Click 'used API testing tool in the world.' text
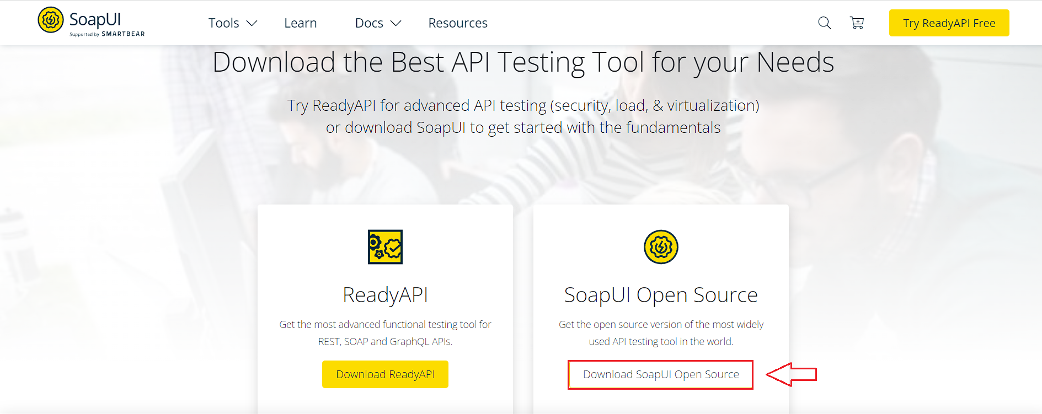This screenshot has height=414, width=1042. point(661,342)
